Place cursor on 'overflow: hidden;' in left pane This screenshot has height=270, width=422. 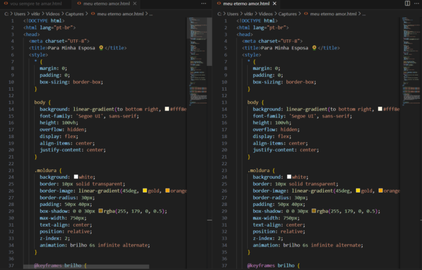(x=63, y=129)
